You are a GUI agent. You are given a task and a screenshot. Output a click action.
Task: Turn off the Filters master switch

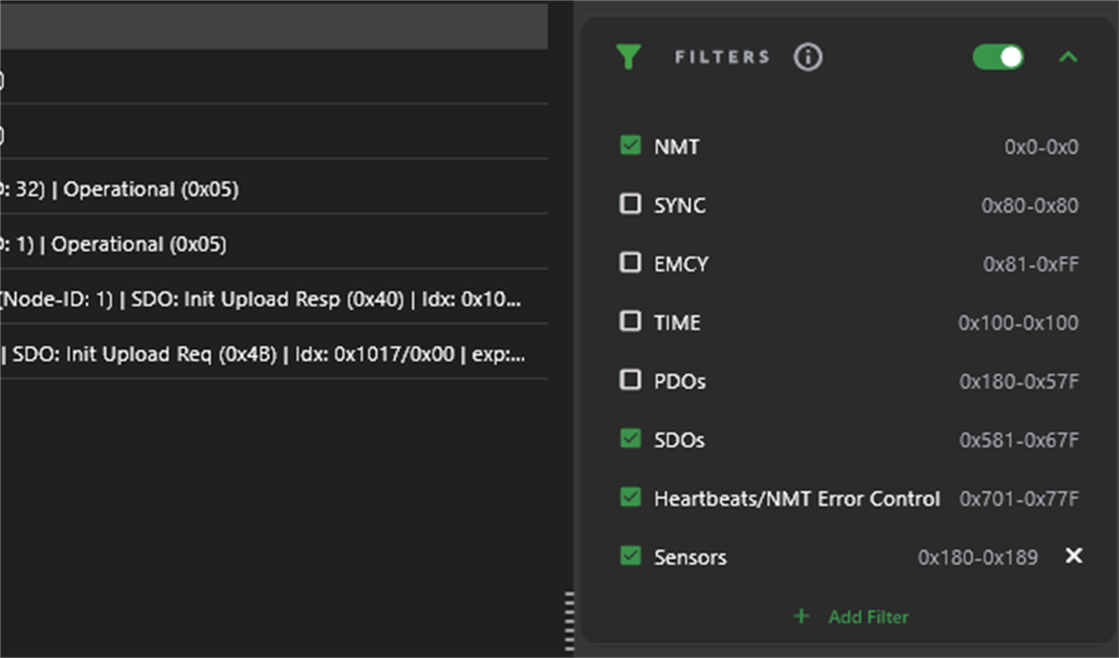coord(998,57)
